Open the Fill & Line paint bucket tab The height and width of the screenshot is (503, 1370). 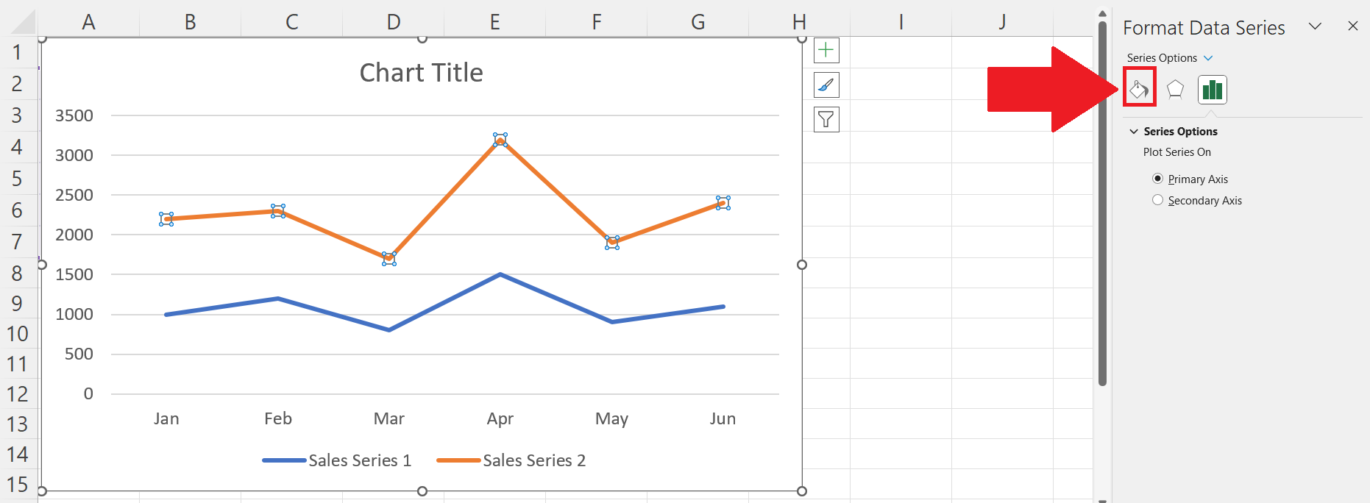click(x=1139, y=90)
